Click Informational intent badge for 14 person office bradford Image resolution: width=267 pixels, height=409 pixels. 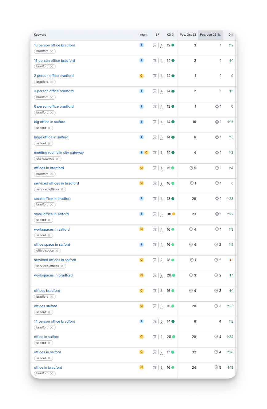tap(141, 321)
